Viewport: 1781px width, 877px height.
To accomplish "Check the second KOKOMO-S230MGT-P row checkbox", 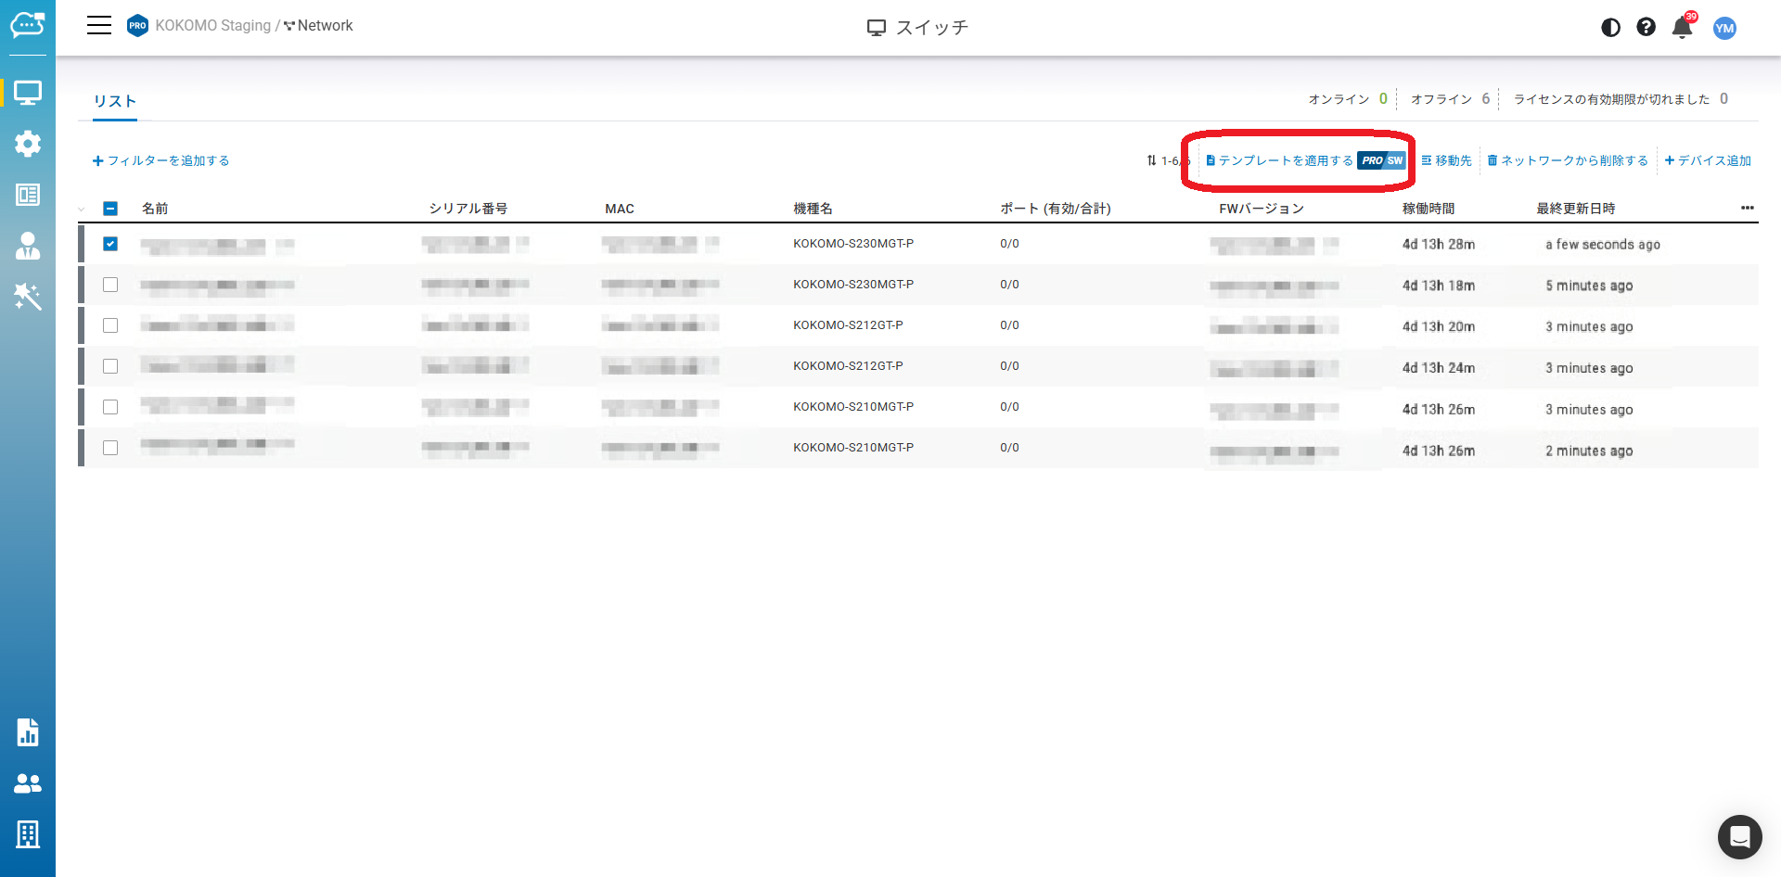I will (110, 285).
